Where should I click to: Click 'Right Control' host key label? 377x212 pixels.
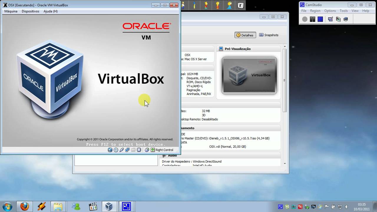[x=164, y=150]
